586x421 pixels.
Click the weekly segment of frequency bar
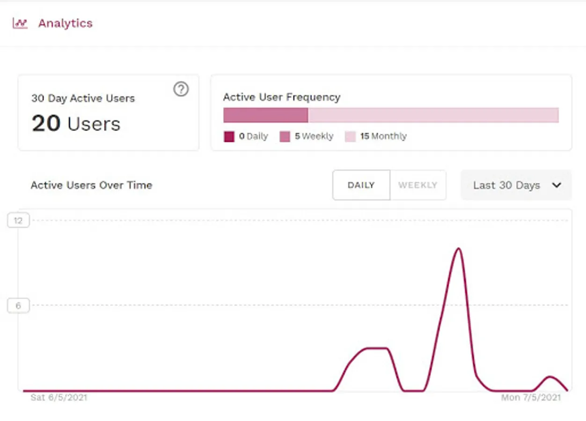pos(265,115)
